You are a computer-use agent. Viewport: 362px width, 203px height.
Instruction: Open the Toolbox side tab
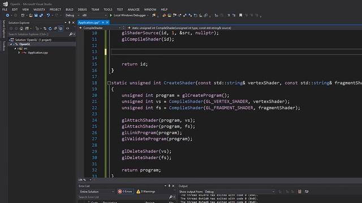click(x=3, y=46)
